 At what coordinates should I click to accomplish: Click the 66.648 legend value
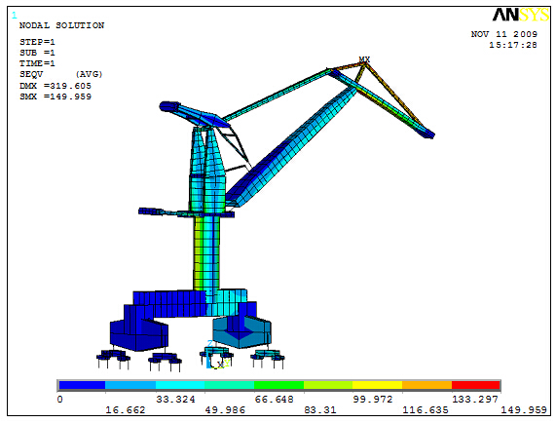tap(274, 400)
